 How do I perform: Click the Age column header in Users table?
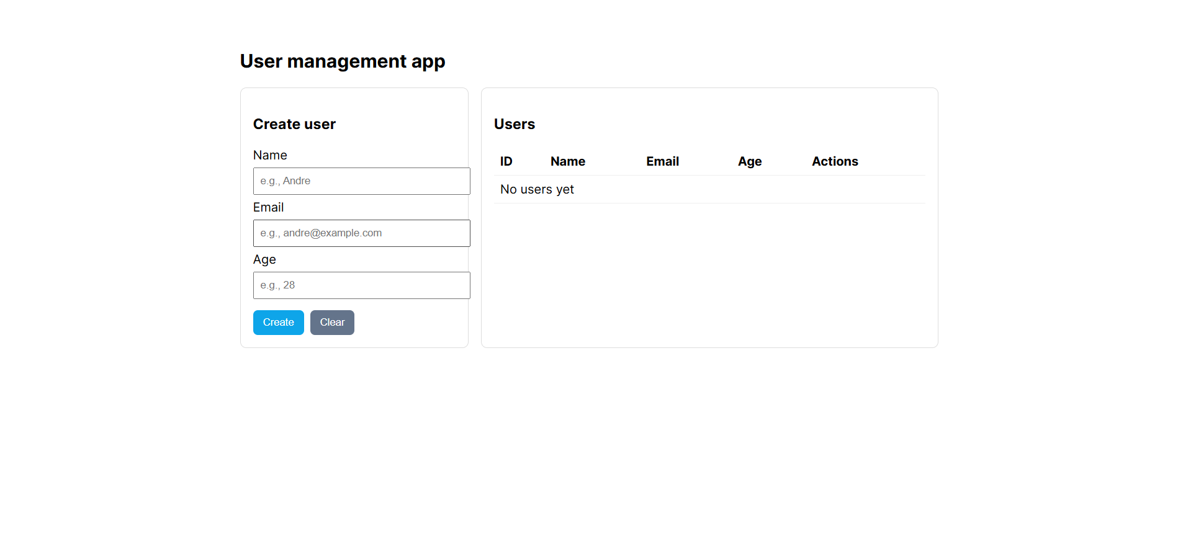749,161
